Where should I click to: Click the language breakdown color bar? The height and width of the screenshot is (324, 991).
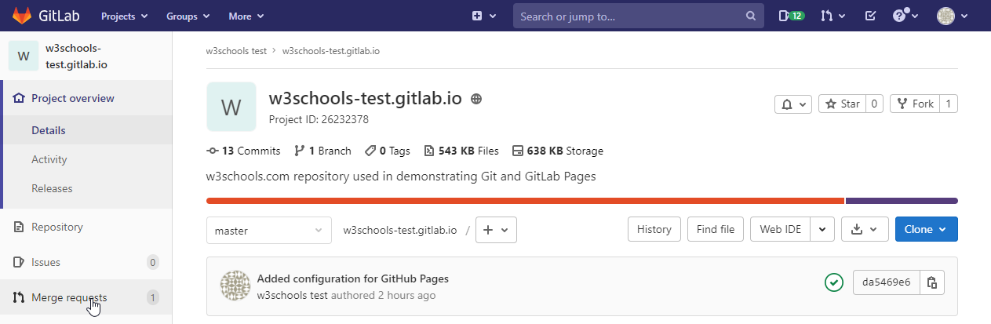tap(524, 201)
